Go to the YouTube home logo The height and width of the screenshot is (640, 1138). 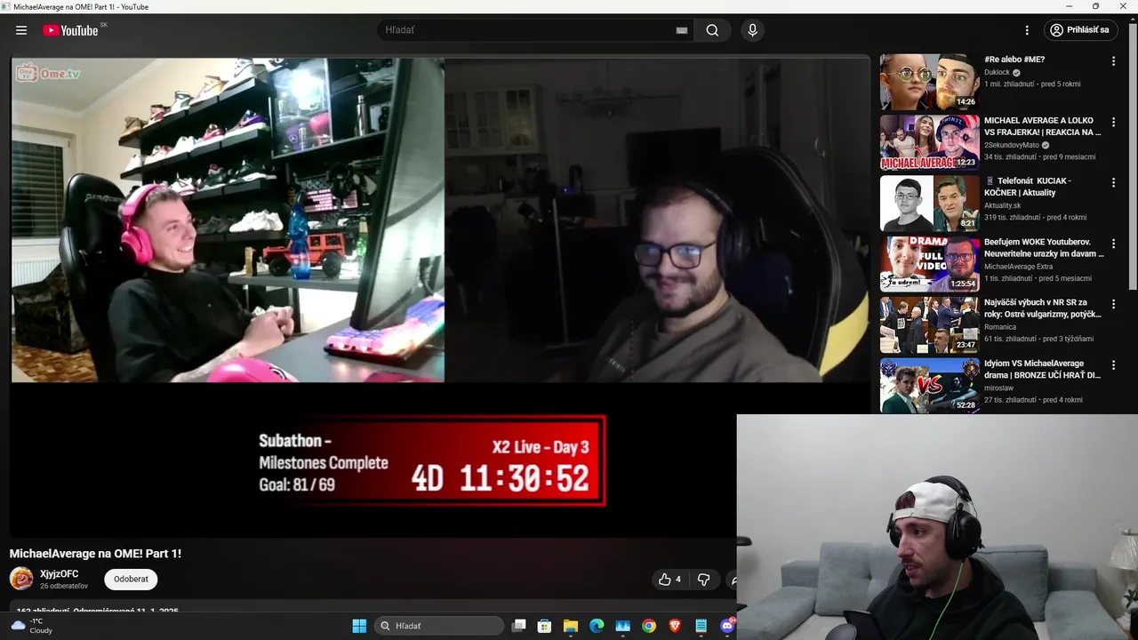[70, 30]
